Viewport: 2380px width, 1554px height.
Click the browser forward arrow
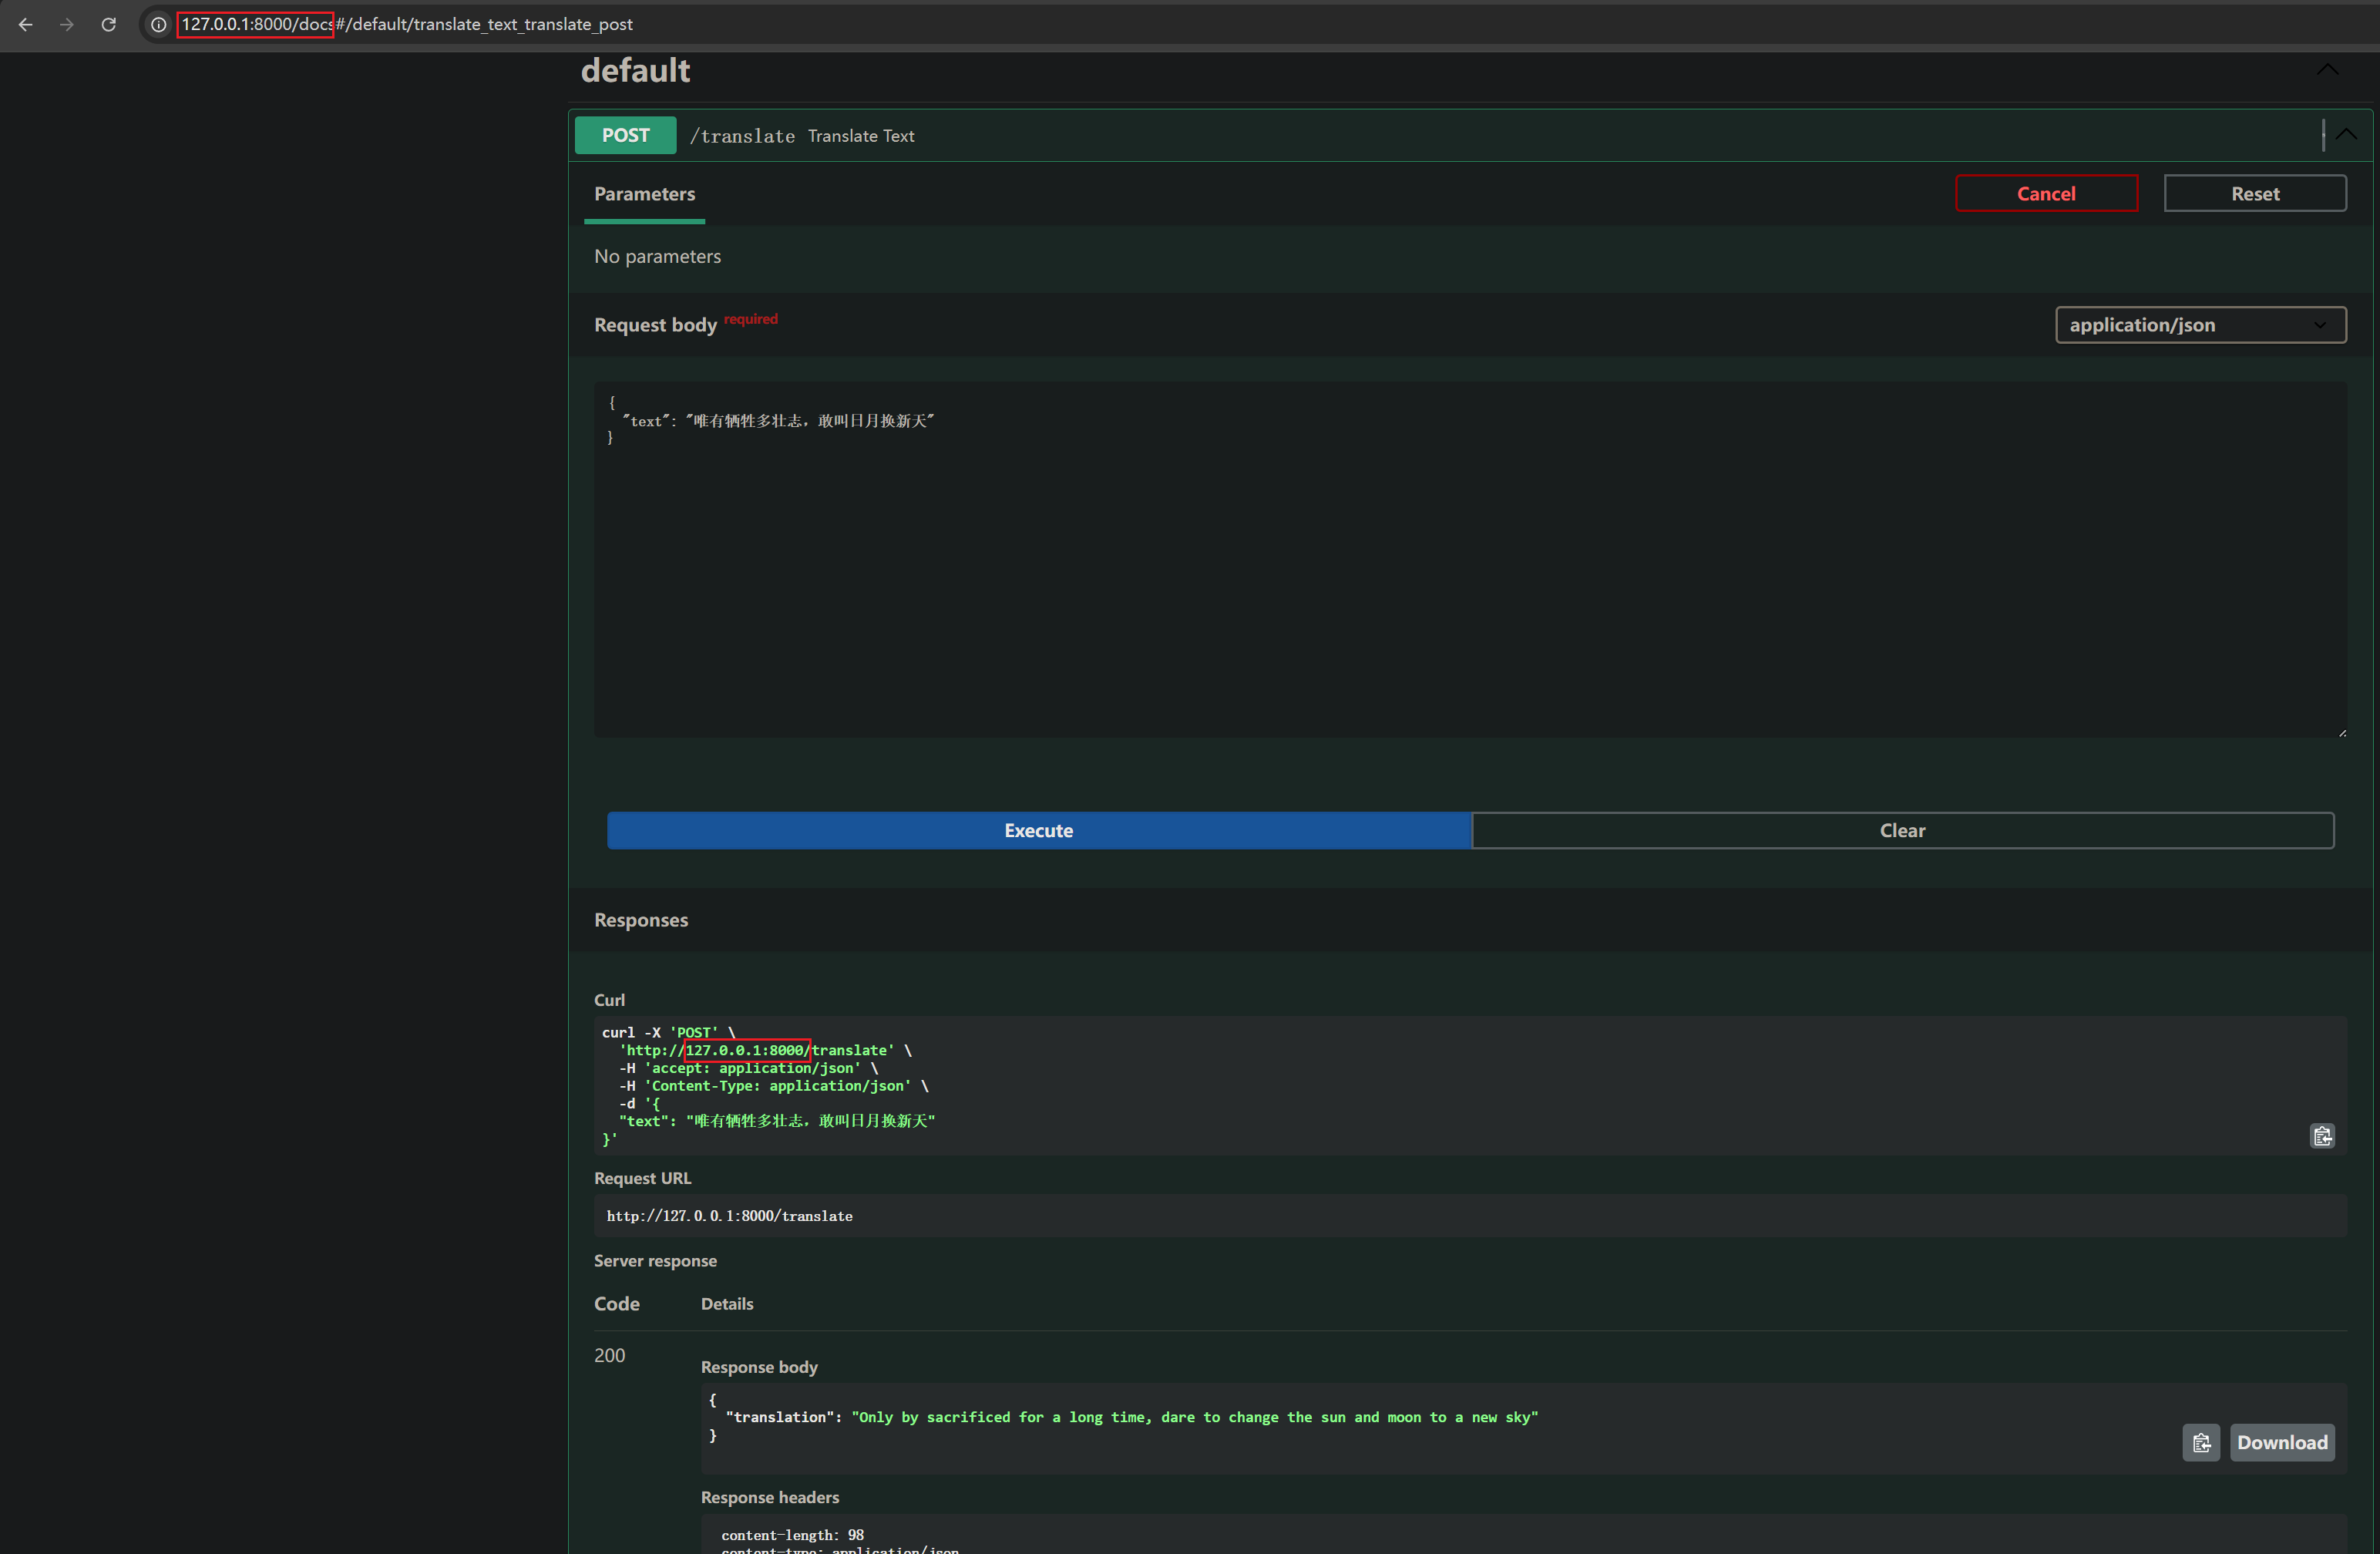[x=67, y=24]
